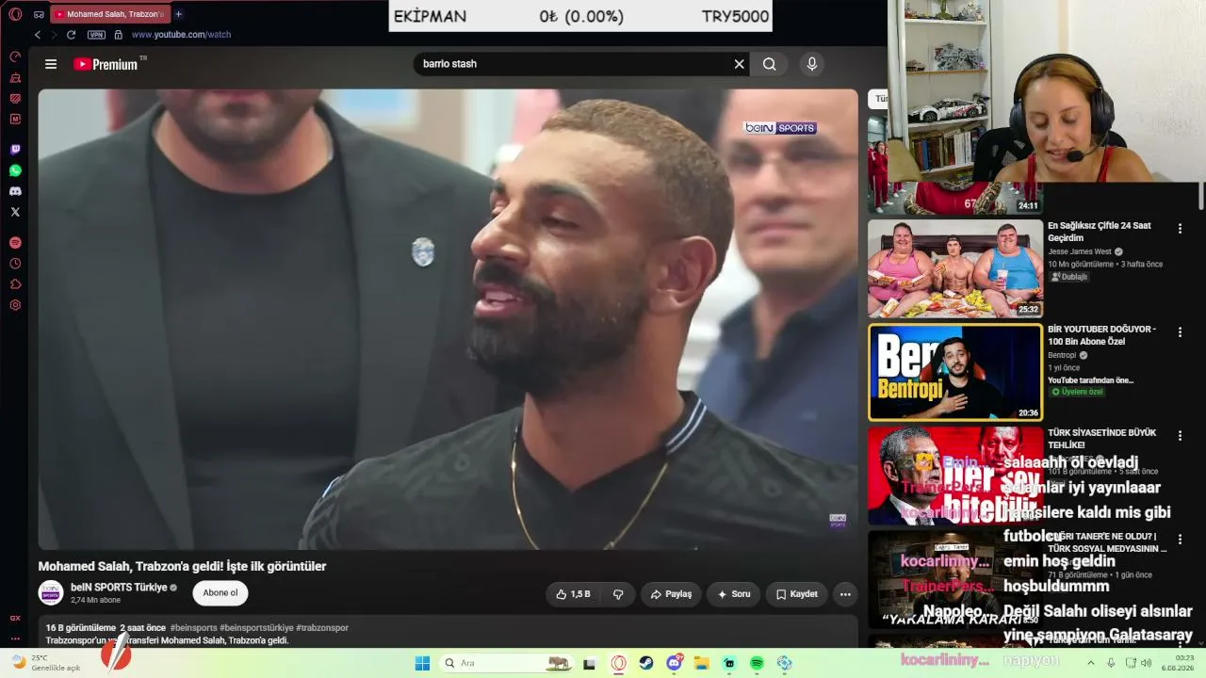The image size is (1206, 678).
Task: Open the YouTube hamburger guide menu
Action: (51, 64)
